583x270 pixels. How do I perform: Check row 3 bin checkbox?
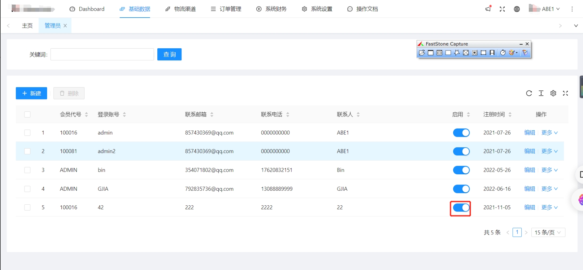[27, 170]
